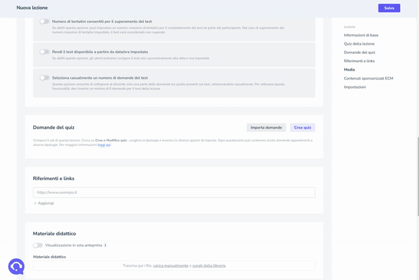Turn on Visualizzazione in sola anteprima

[x=38, y=245]
